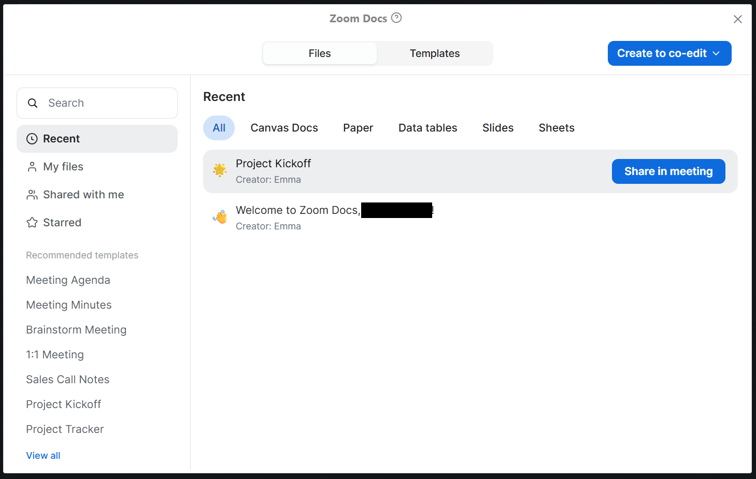Filter by Canvas Docs
This screenshot has height=479, width=756.
[x=284, y=128]
